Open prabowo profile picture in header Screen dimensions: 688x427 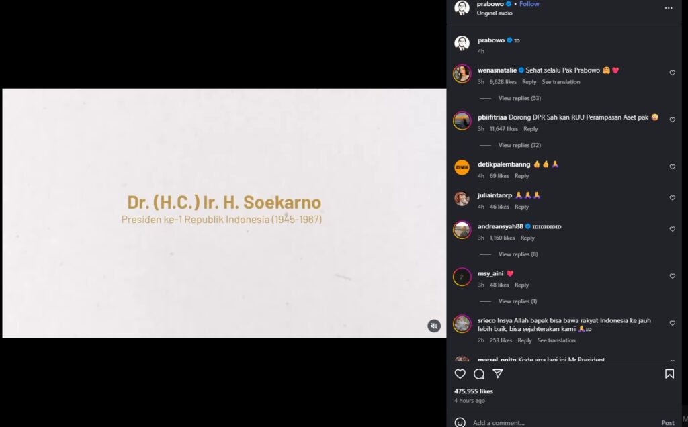tap(462, 7)
